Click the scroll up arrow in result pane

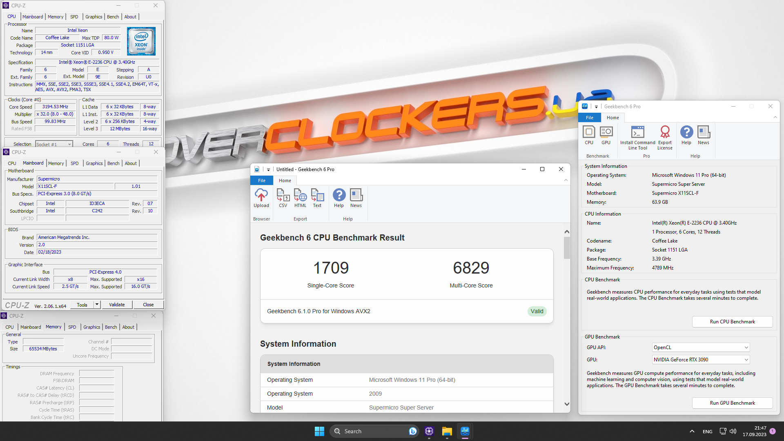(567, 232)
